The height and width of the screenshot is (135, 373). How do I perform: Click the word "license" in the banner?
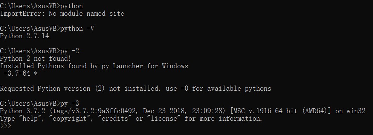tap(164, 118)
